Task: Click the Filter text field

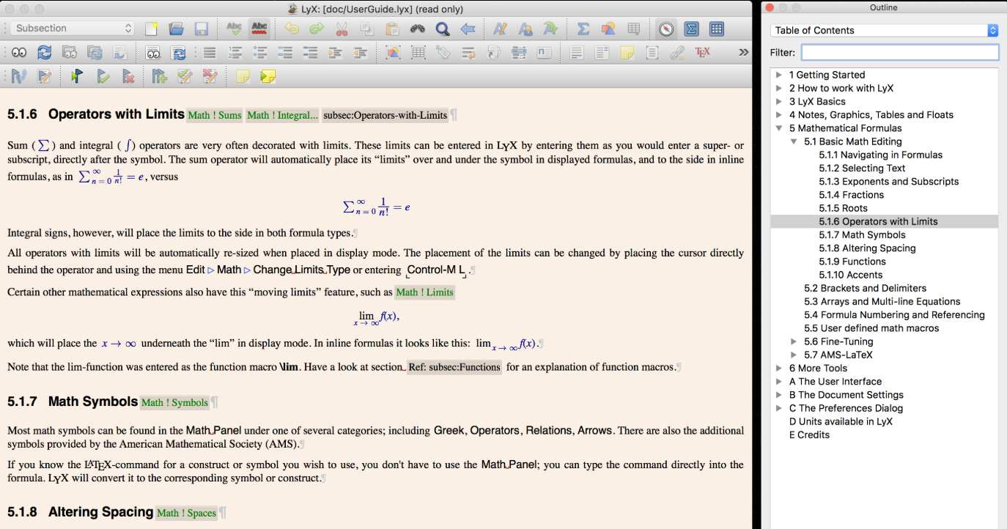Action: 899,53
